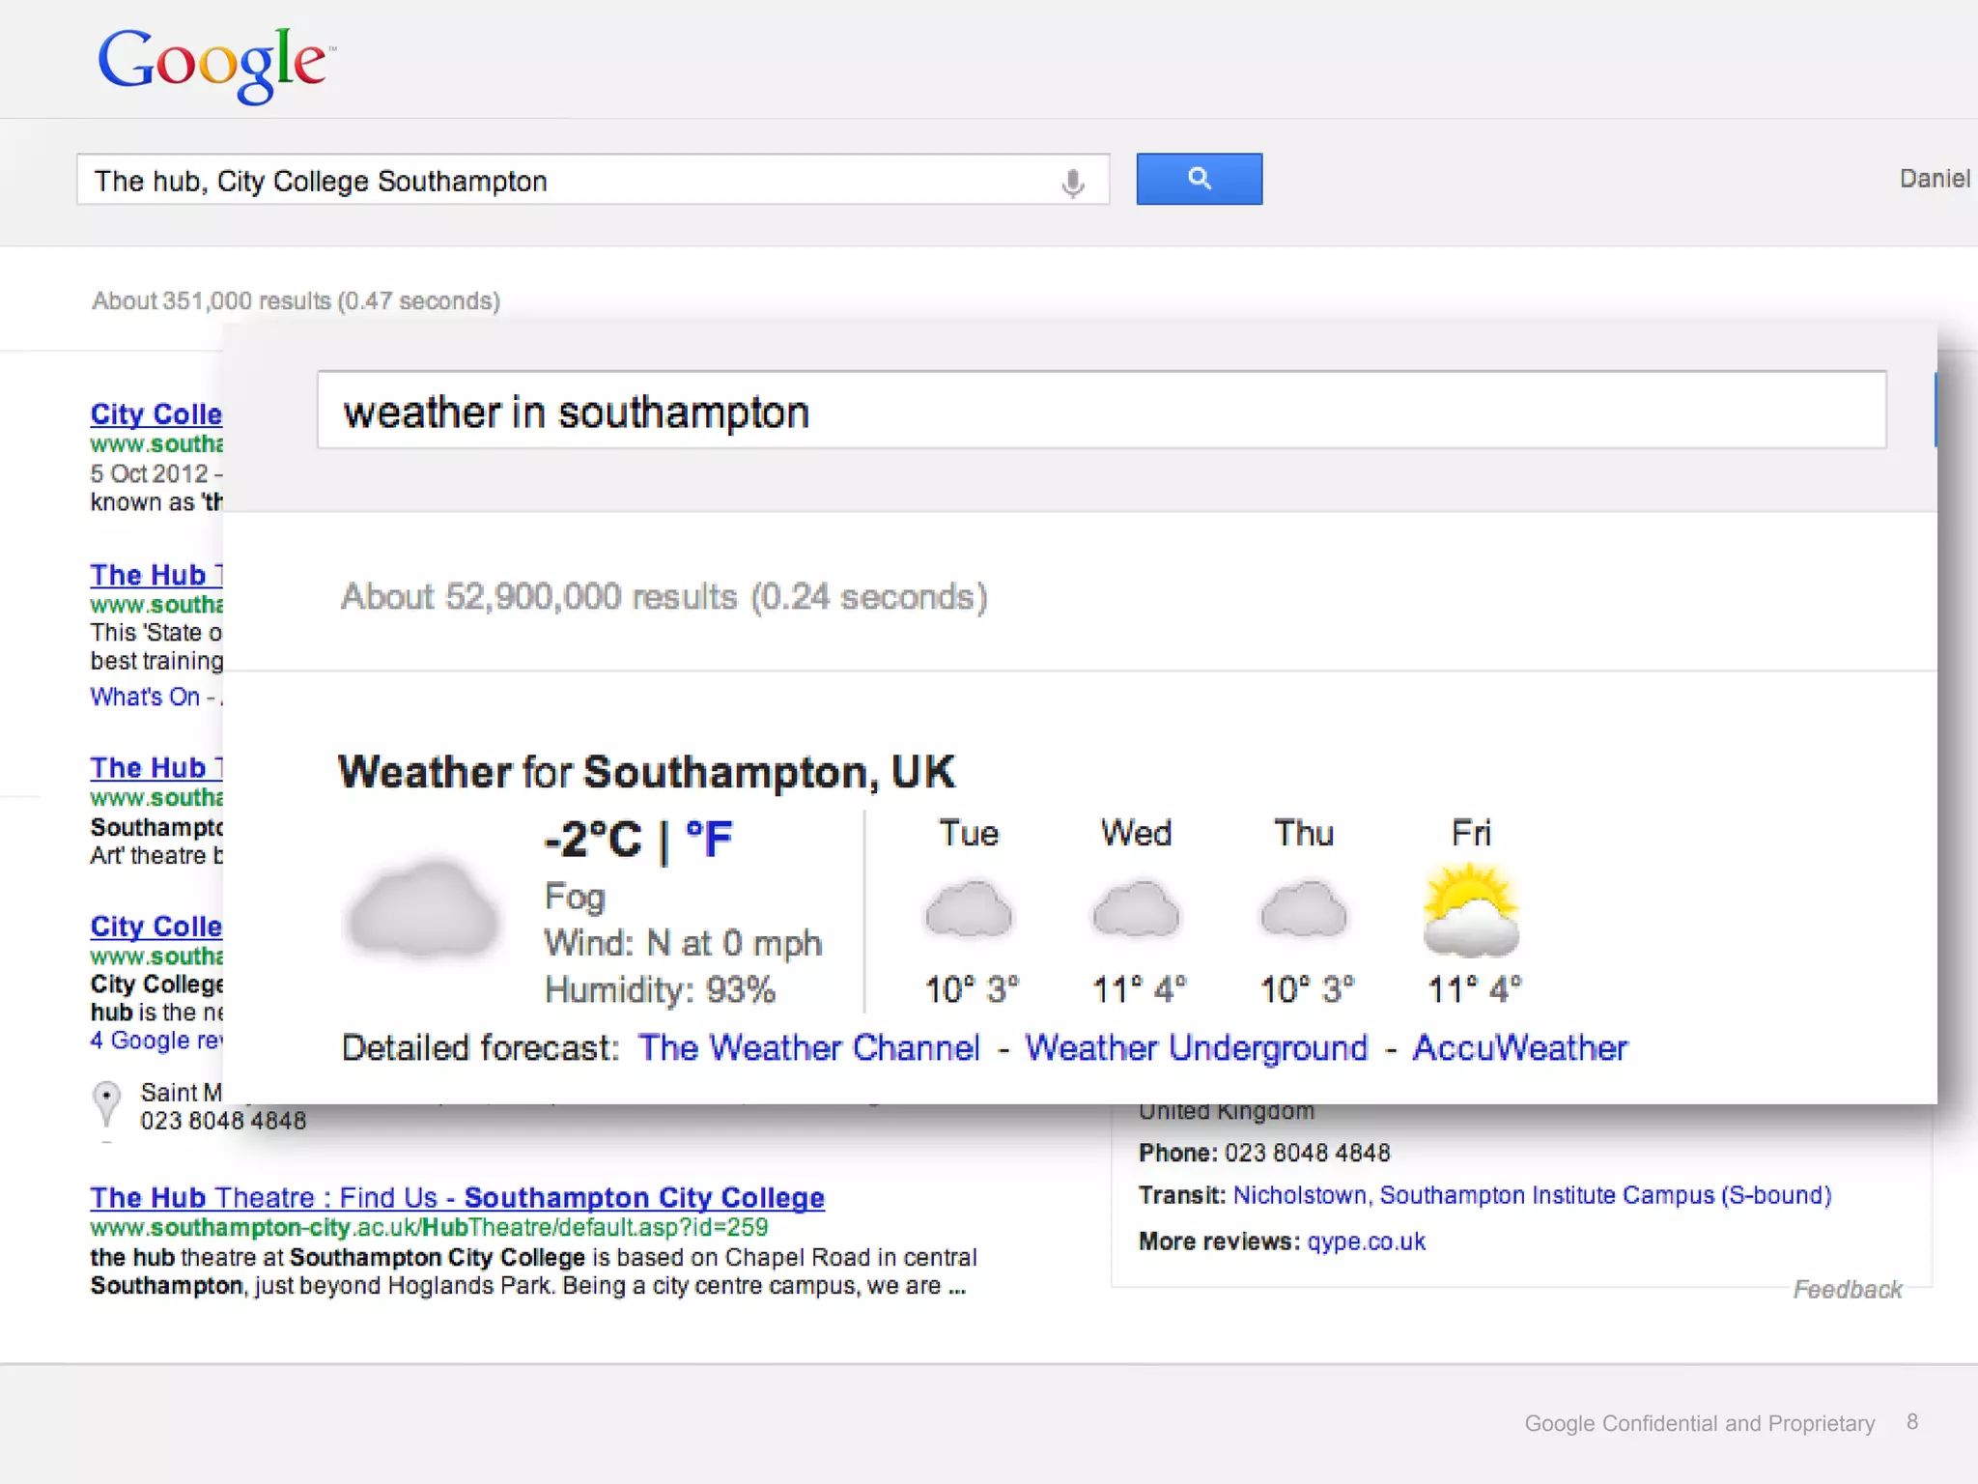Image resolution: width=1978 pixels, height=1484 pixels.
Task: Click 'Weather for Southampton, UK' heading
Action: (x=646, y=772)
